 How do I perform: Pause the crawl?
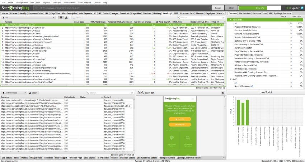pos(217,7)
